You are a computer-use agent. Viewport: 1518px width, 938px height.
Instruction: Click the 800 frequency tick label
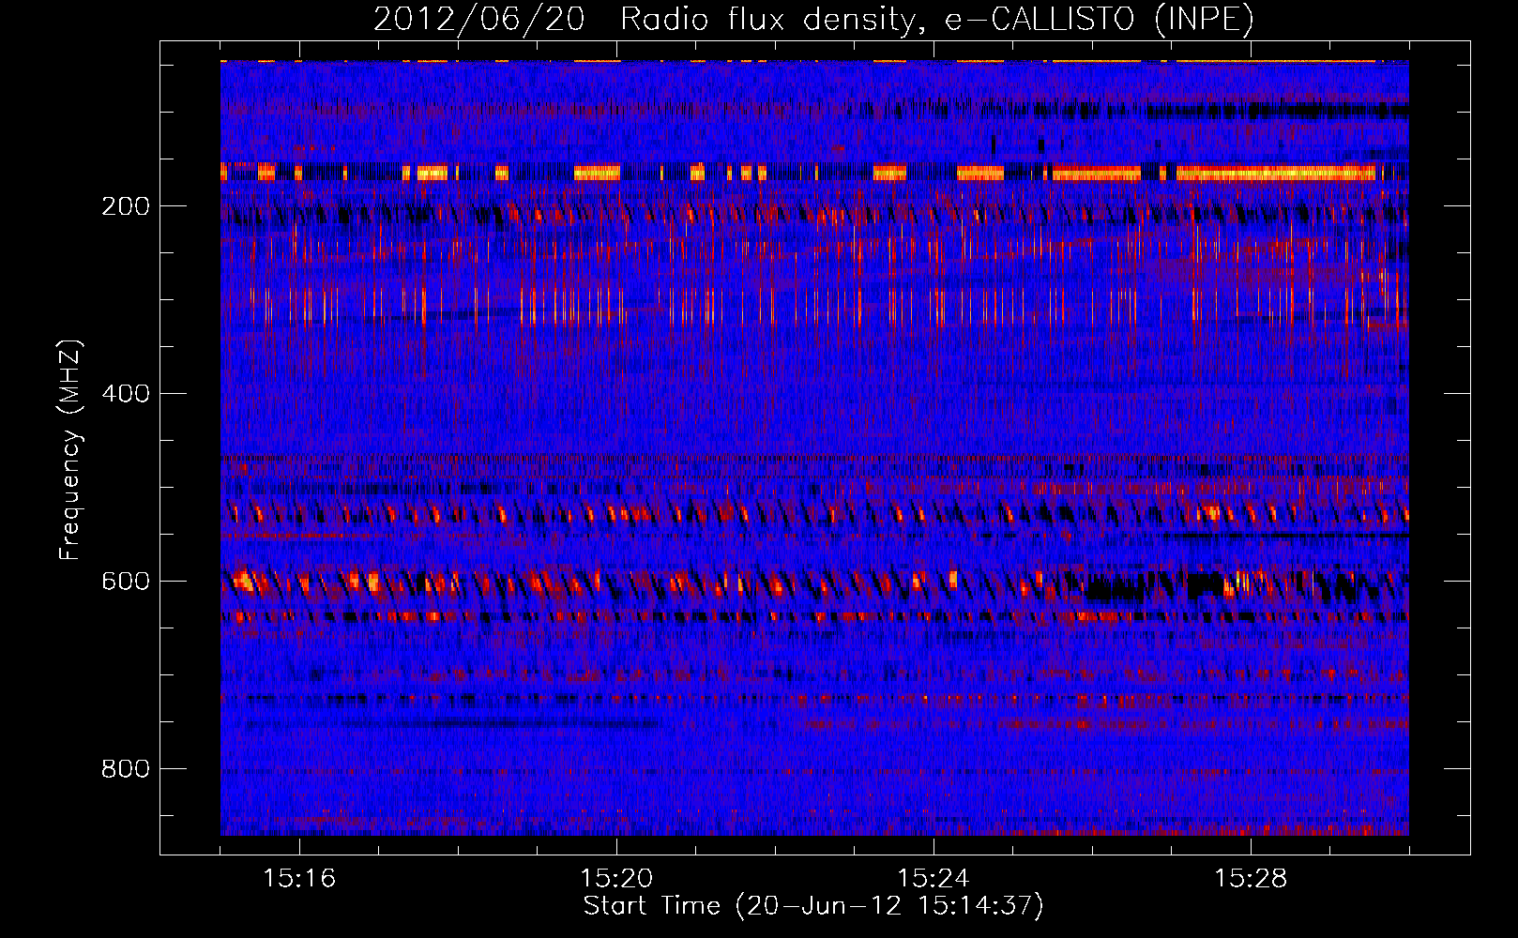tap(126, 768)
